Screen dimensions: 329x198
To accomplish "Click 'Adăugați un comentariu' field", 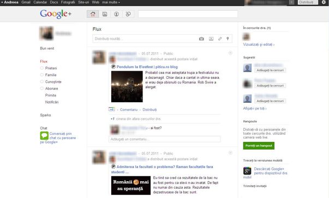I will (165, 139).
